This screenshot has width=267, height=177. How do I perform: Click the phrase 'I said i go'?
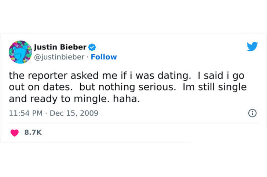221,76
